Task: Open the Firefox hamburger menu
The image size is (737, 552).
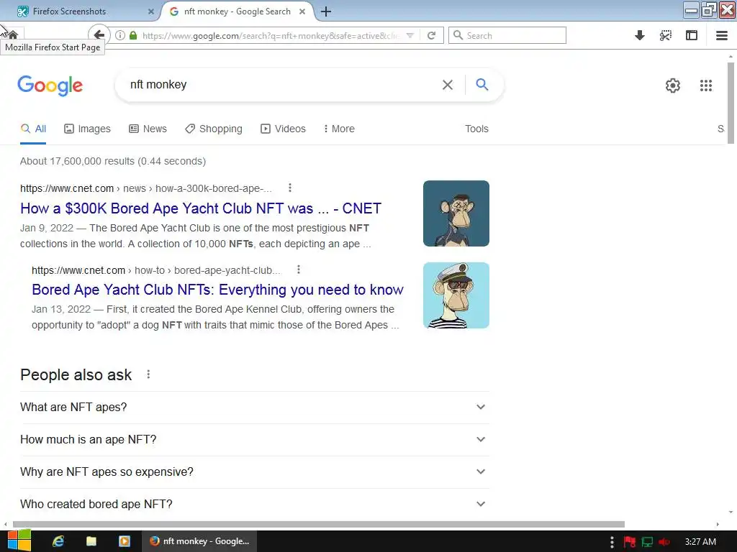Action: pyautogui.click(x=721, y=35)
